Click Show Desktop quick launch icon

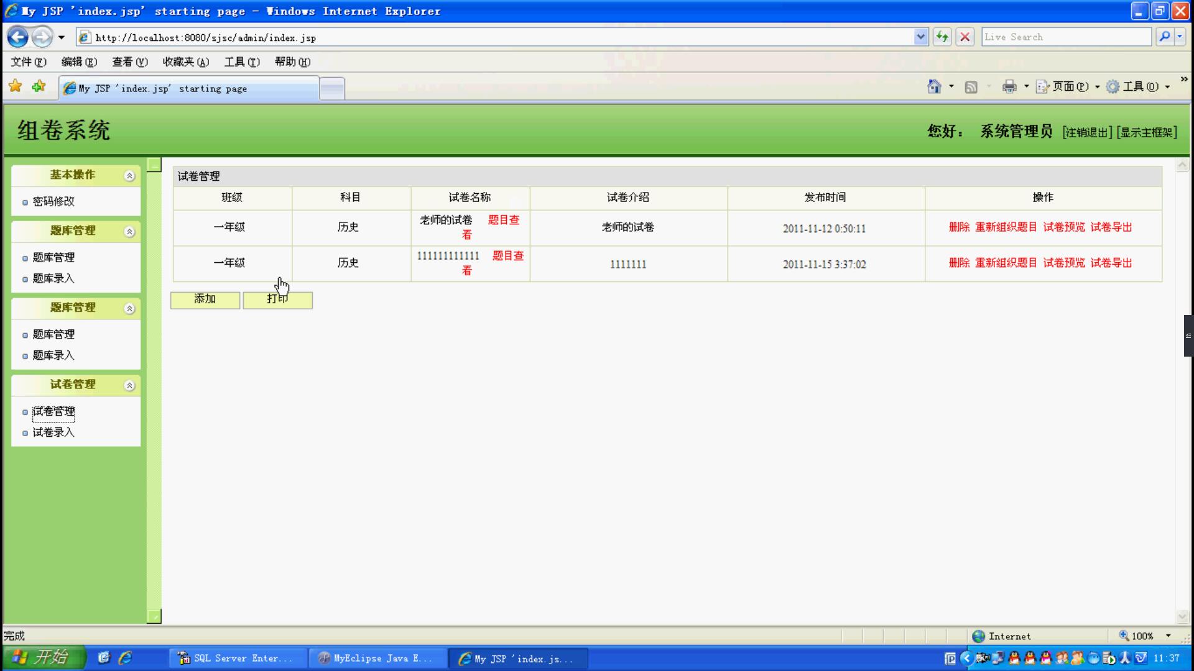point(104,657)
